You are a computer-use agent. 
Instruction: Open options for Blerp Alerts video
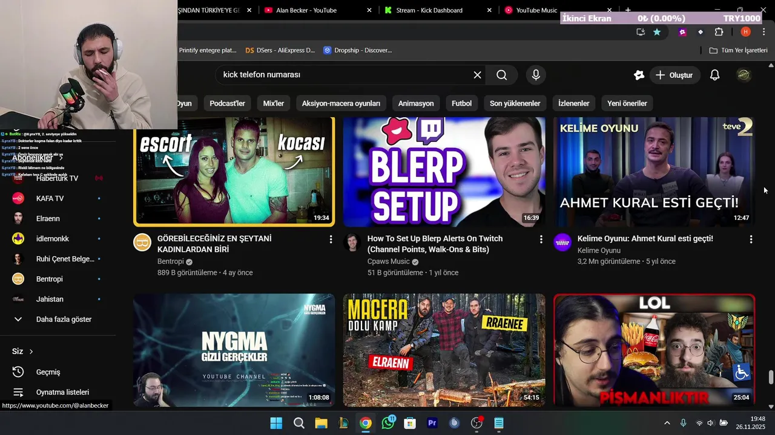pyautogui.click(x=541, y=239)
